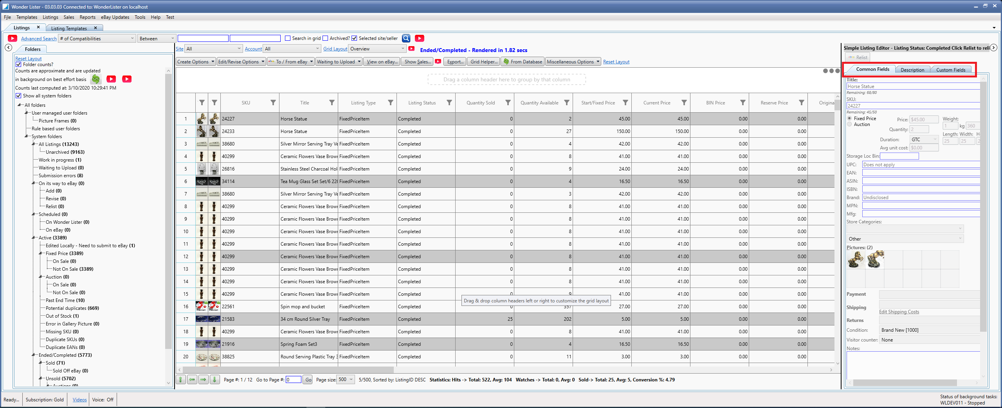Image resolution: width=1002 pixels, height=408 pixels.
Task: Collapse the Simple Listing Editor panel arrow
Action: pyautogui.click(x=993, y=48)
